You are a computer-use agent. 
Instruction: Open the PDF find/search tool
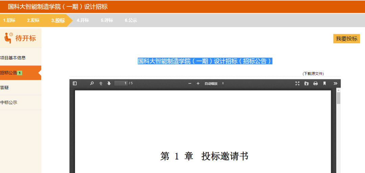[92, 83]
